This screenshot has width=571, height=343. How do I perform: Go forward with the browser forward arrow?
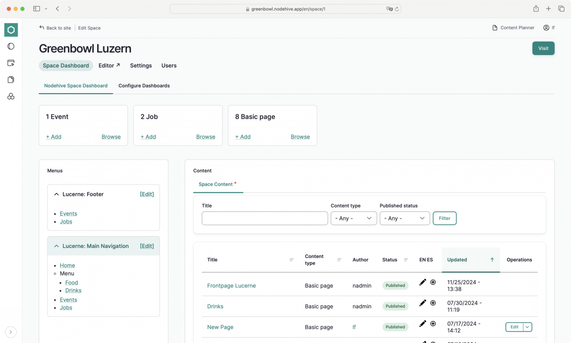pyautogui.click(x=69, y=9)
